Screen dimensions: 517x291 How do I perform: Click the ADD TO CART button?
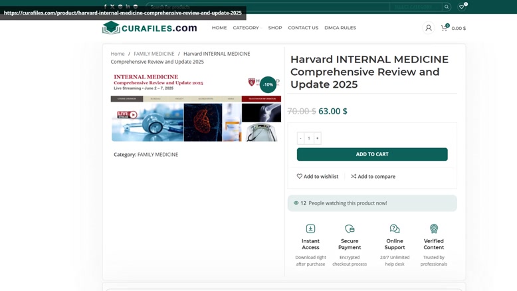[372, 154]
